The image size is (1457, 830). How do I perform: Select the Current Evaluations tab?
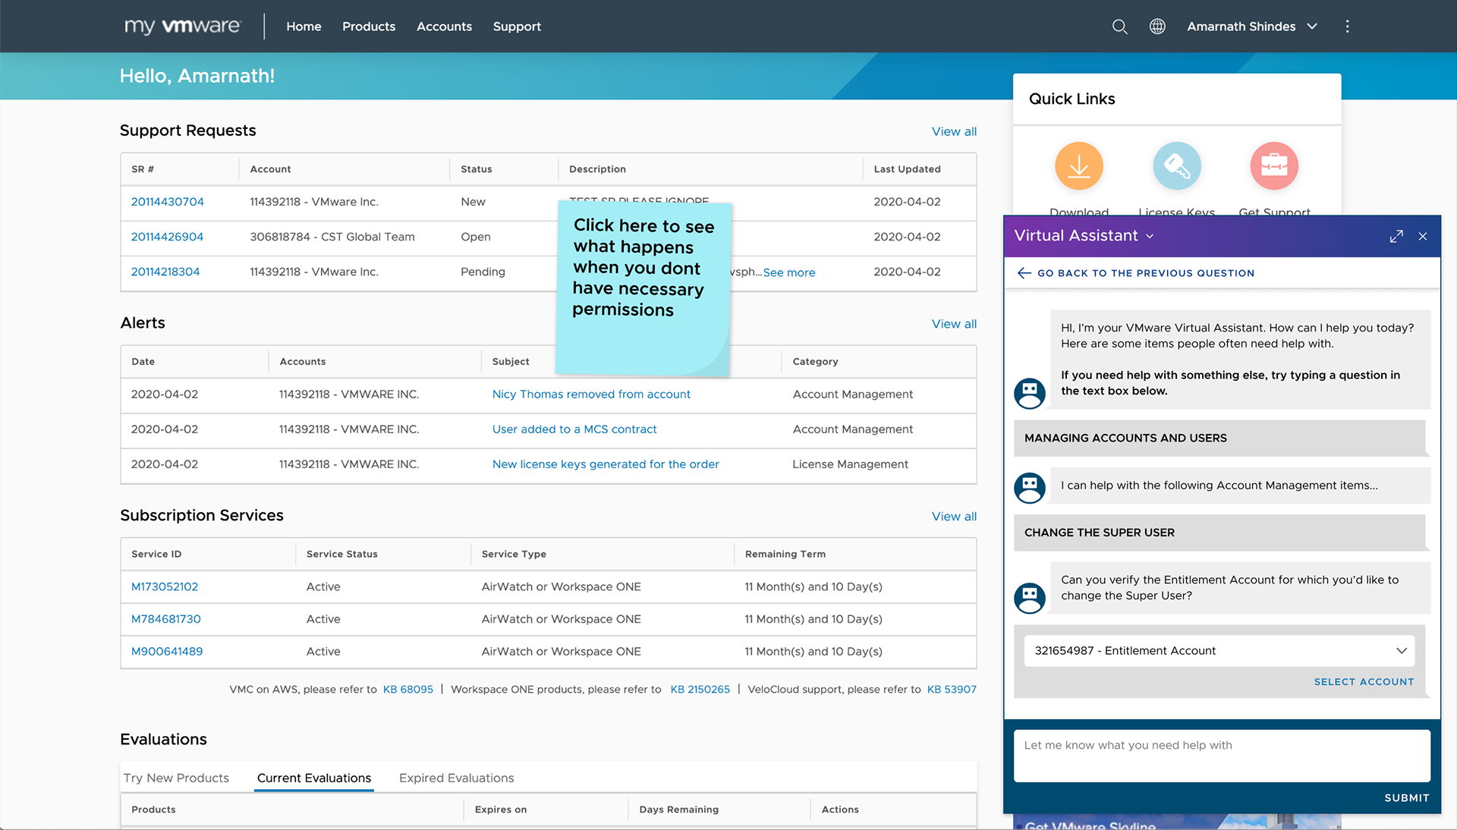(x=314, y=778)
